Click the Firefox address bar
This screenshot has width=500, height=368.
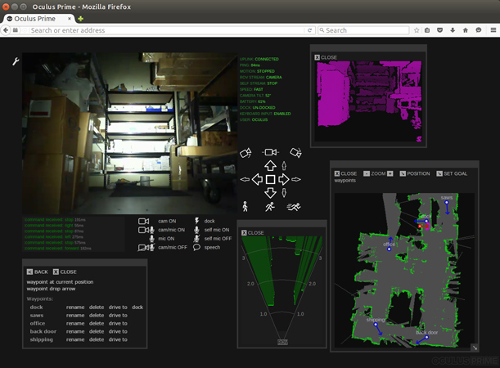tap(167, 30)
